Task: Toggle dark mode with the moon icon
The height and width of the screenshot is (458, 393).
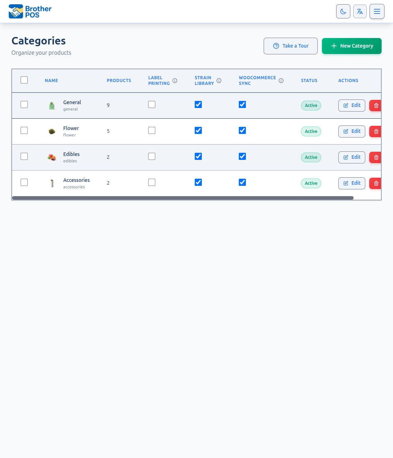Action: pyautogui.click(x=343, y=11)
